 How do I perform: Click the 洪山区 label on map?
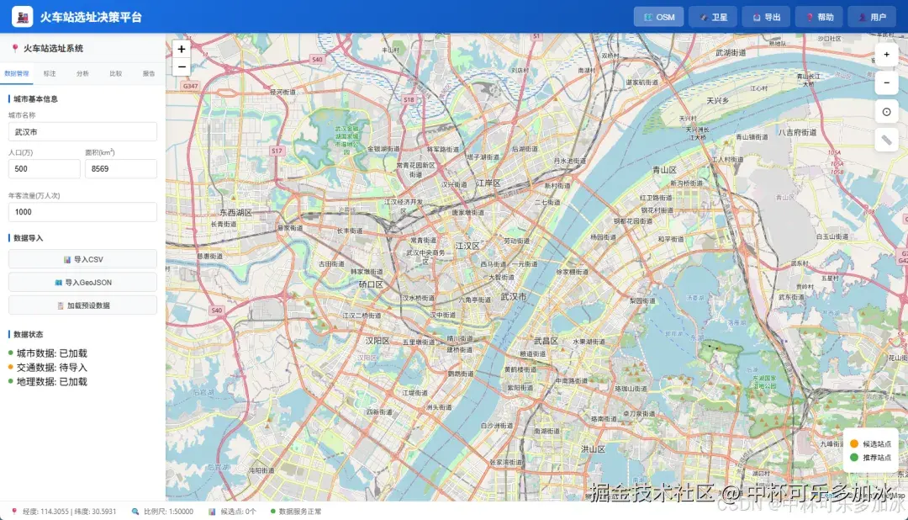click(593, 449)
